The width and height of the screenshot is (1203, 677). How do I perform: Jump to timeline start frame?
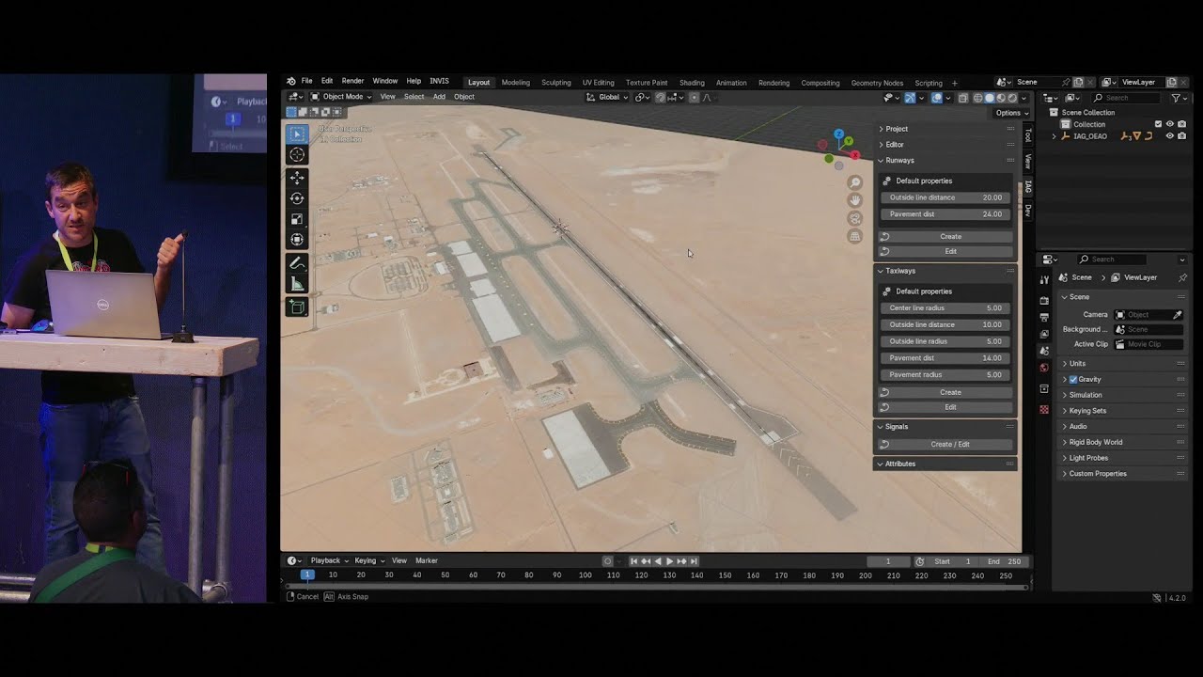(x=633, y=561)
